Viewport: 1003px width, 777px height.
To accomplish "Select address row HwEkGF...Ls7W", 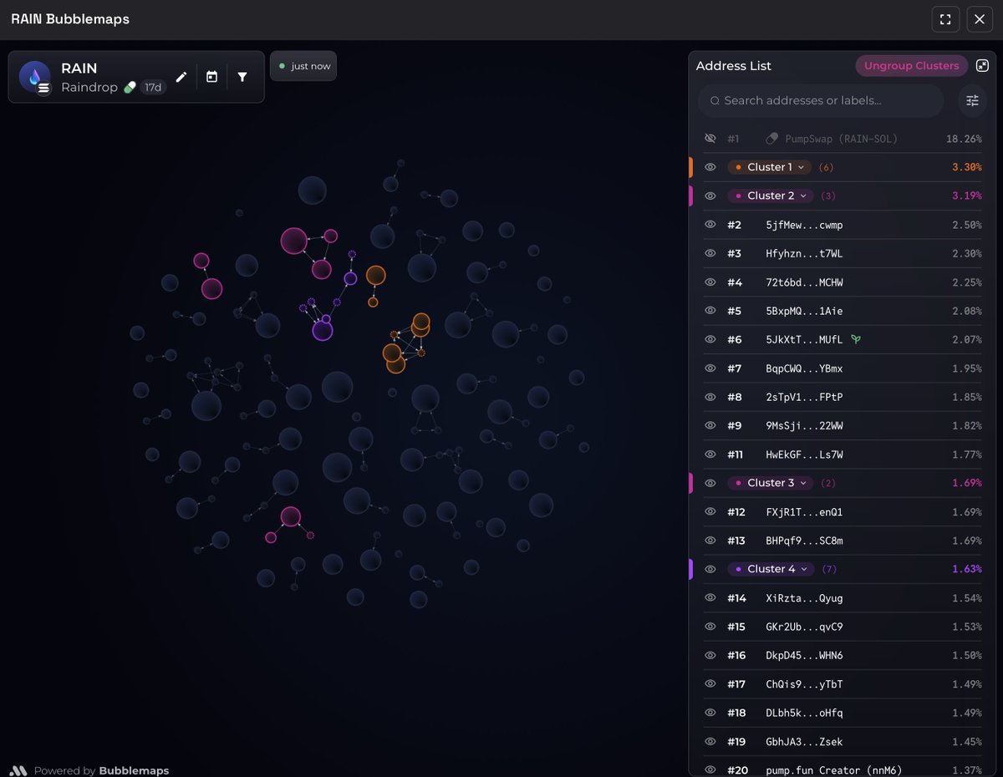I will click(x=843, y=455).
